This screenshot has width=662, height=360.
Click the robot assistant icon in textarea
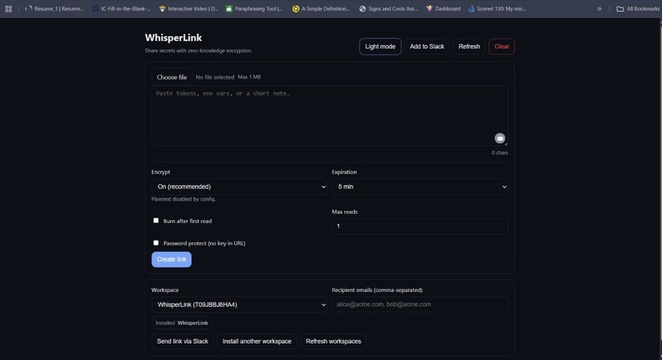[500, 138]
